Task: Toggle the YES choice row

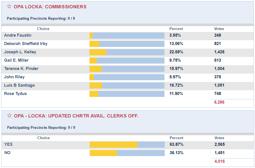Action: click(x=7, y=144)
